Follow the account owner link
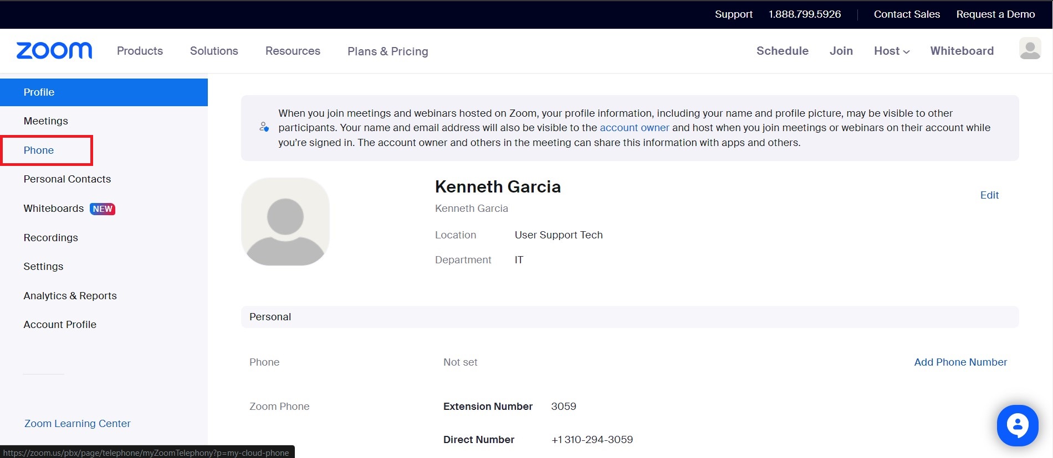 [x=634, y=128]
